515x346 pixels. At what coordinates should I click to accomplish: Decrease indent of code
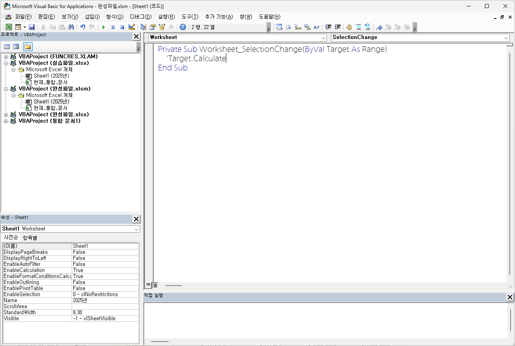point(338,27)
